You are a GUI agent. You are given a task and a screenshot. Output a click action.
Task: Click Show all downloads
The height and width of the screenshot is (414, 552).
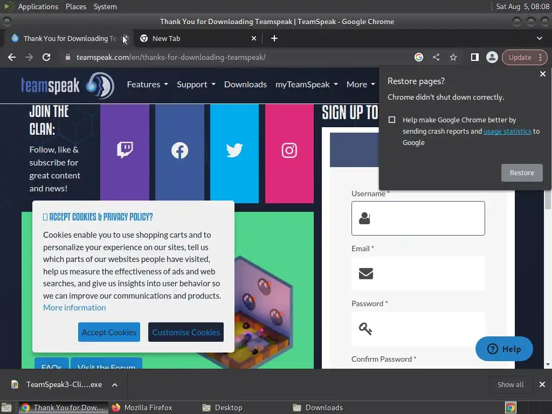tap(510, 385)
